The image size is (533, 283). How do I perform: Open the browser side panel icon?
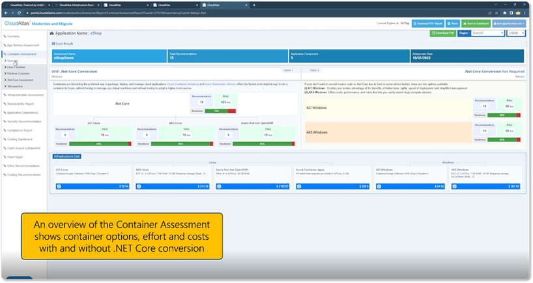coord(511,13)
